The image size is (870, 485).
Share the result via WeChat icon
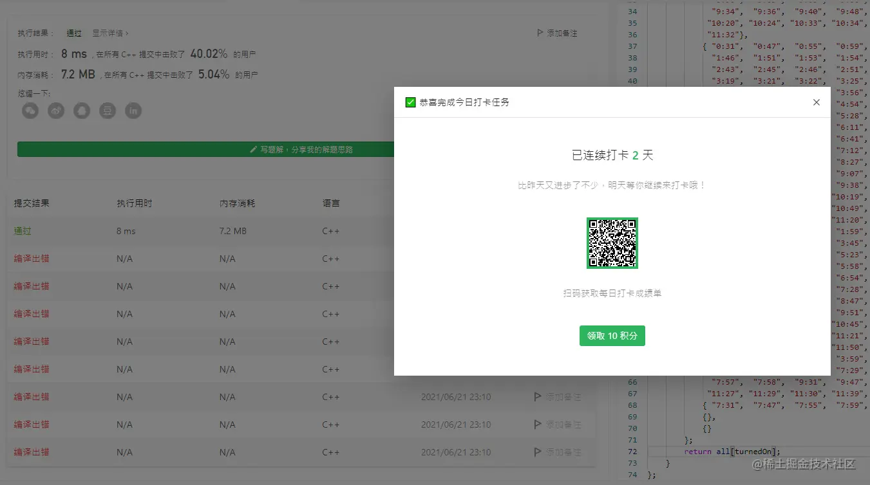pyautogui.click(x=30, y=111)
